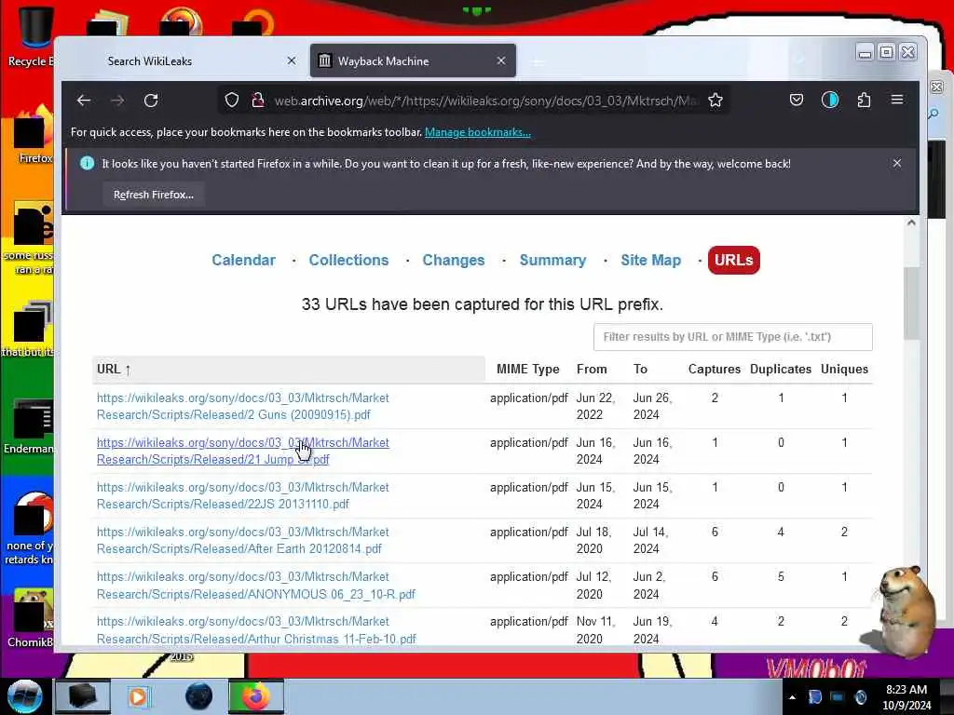
Task: Dismiss the Firefox refresh notification bar
Action: (897, 163)
